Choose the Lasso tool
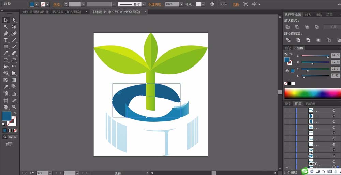 (14, 27)
